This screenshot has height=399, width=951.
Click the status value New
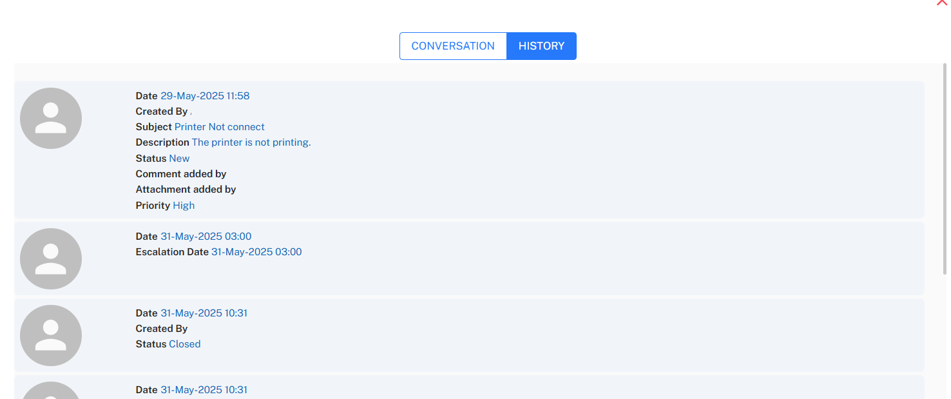tap(179, 159)
